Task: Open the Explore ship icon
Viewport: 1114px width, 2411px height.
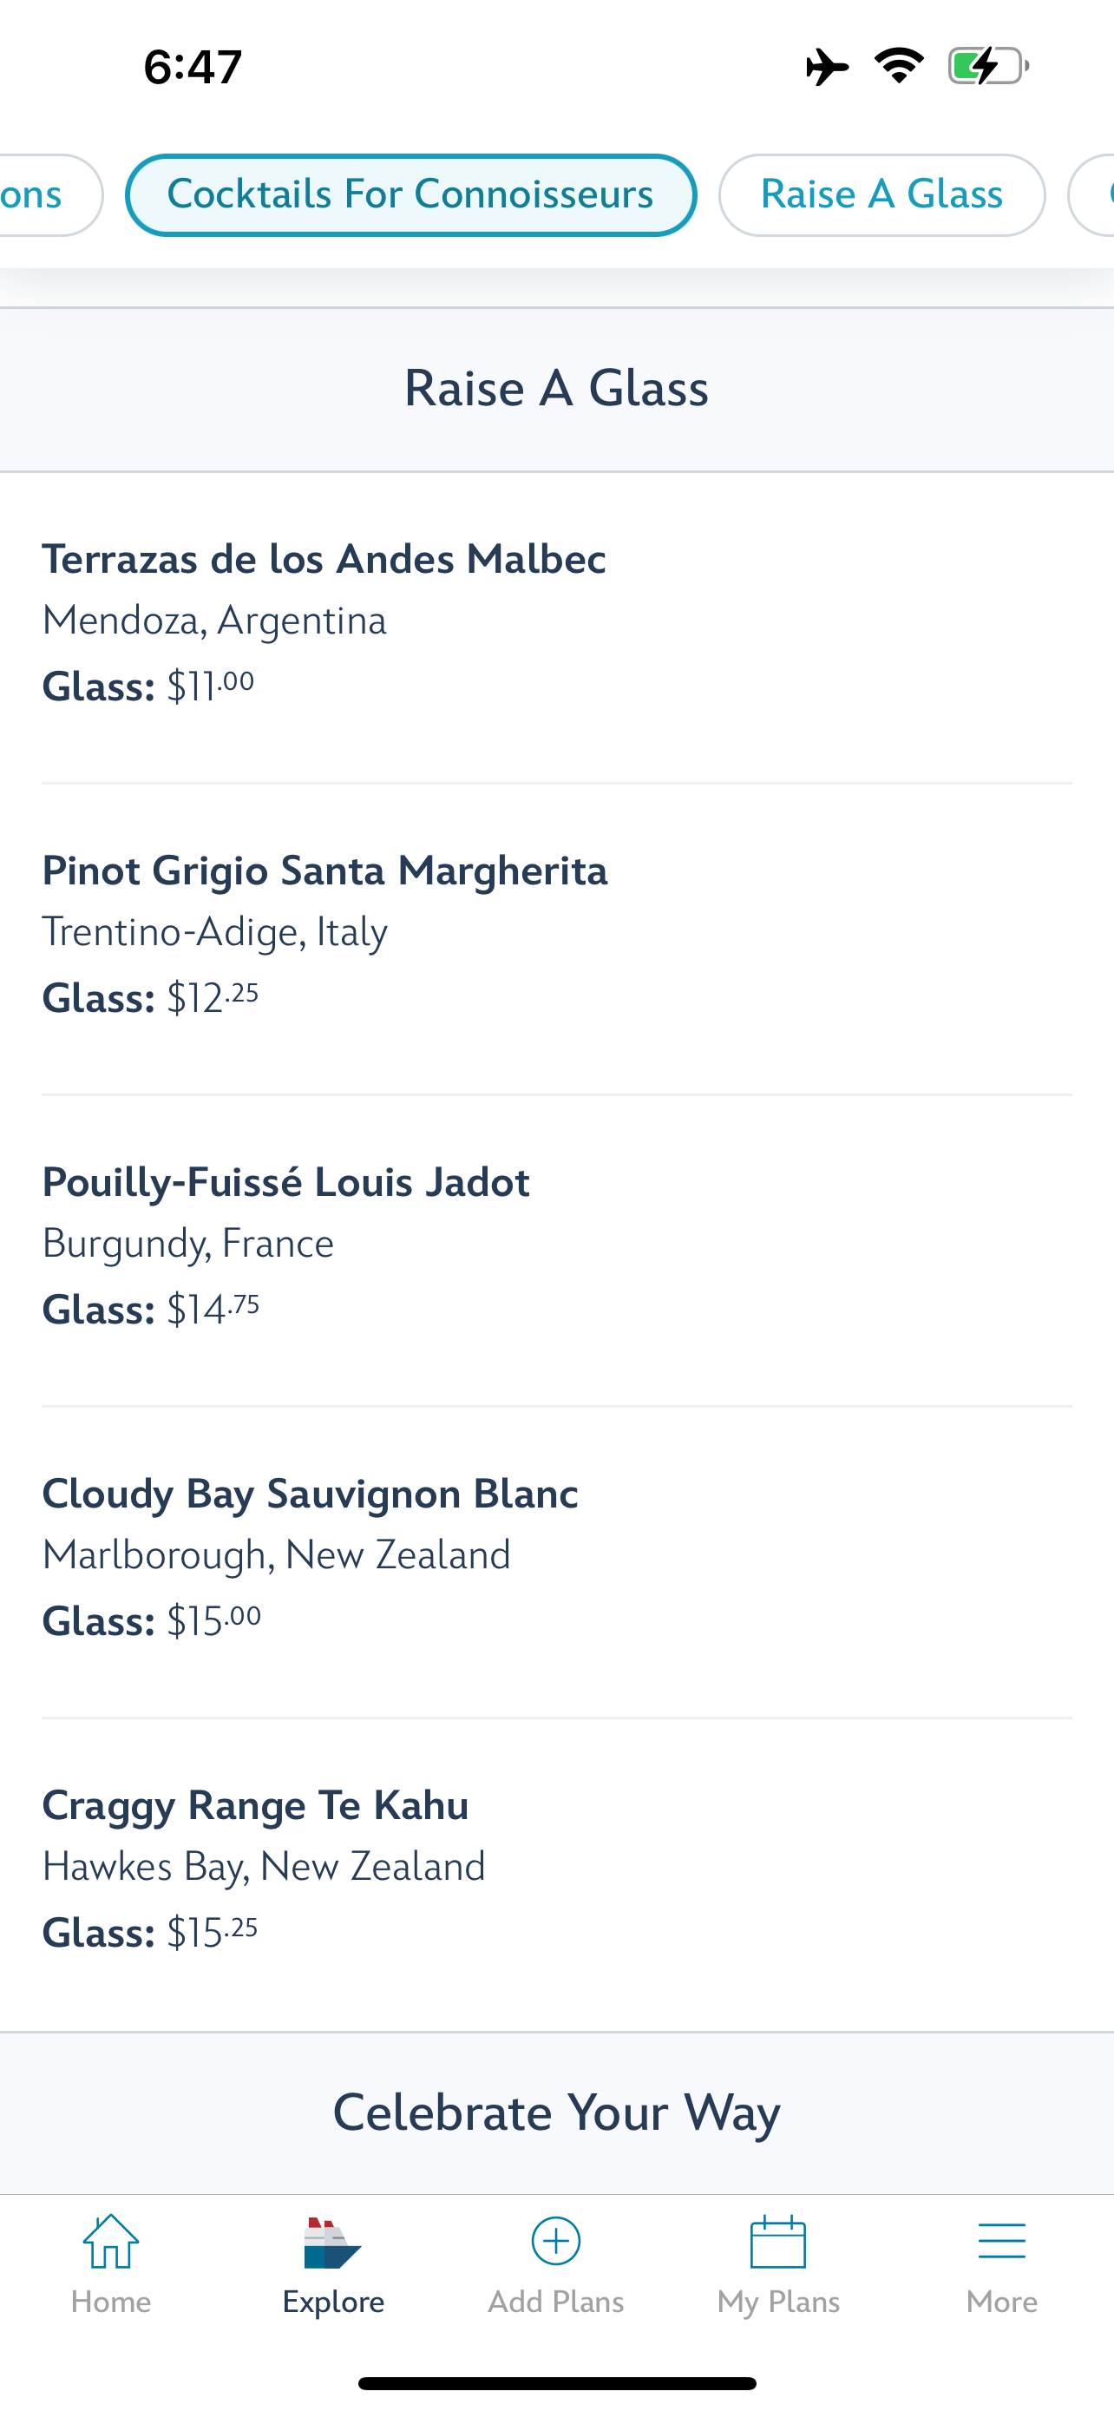Action: pos(333,2243)
